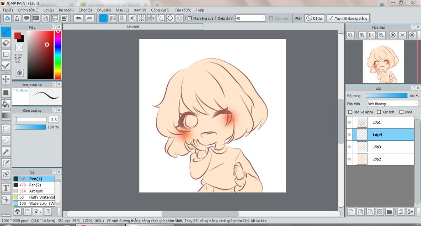421x226 pixels.
Task: Select the Gradient tool
Action: pos(6,115)
